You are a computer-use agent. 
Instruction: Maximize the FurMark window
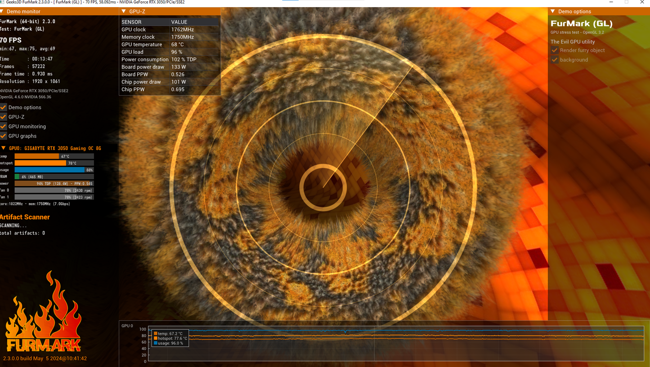(x=626, y=2)
